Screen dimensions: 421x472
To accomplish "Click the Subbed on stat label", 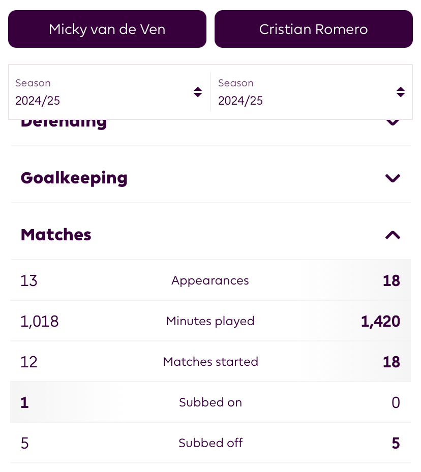I will 211,402.
